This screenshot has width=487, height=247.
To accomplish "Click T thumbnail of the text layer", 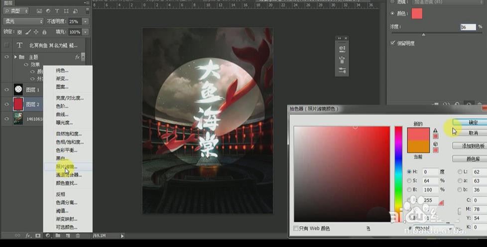I will (19, 45).
